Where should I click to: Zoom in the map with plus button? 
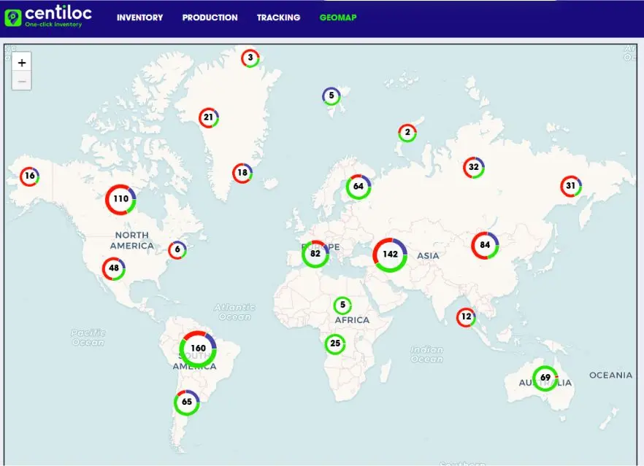tap(22, 63)
